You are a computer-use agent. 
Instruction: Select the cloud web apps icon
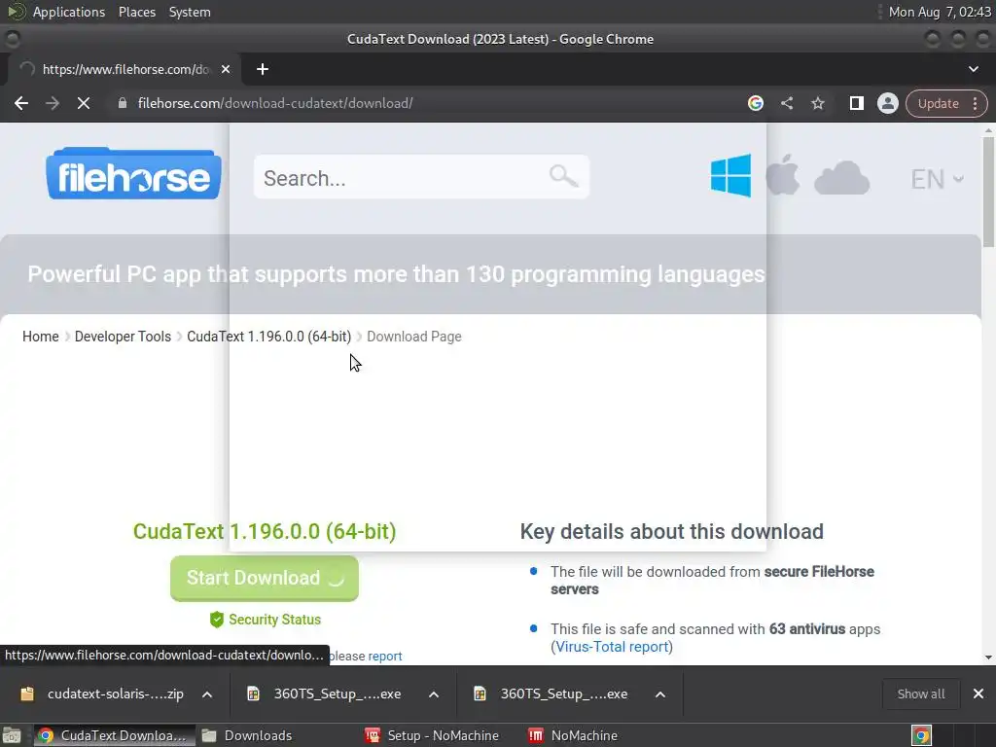(841, 177)
